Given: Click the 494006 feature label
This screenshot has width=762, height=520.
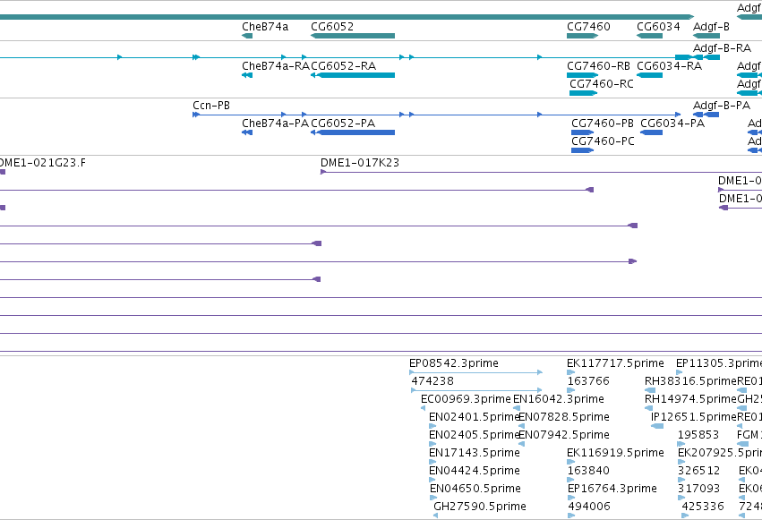Looking at the screenshot, I should pyautogui.click(x=589, y=507).
